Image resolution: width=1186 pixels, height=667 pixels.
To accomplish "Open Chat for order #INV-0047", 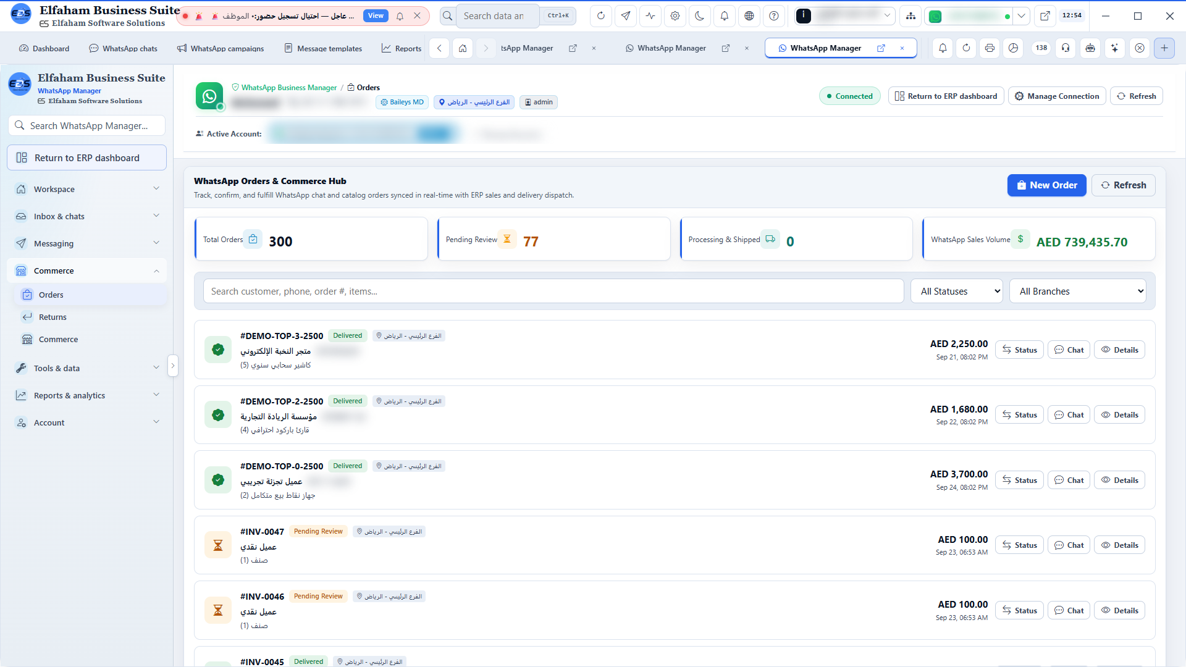I will tap(1069, 545).
